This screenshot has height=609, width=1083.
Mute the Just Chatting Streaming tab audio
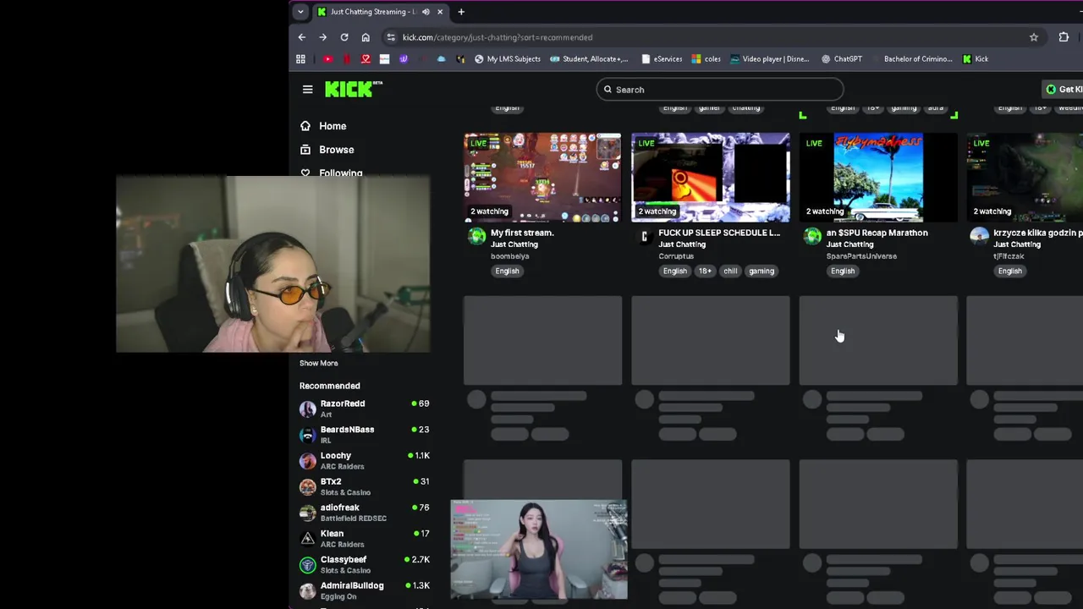click(x=426, y=12)
